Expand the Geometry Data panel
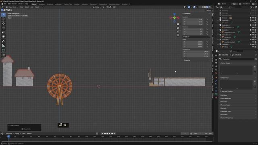The height and width of the screenshot is (145, 258). click(x=225, y=111)
